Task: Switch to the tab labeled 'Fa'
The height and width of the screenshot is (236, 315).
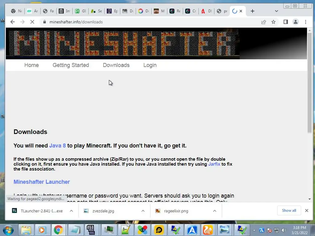Action: pyautogui.click(x=48, y=11)
